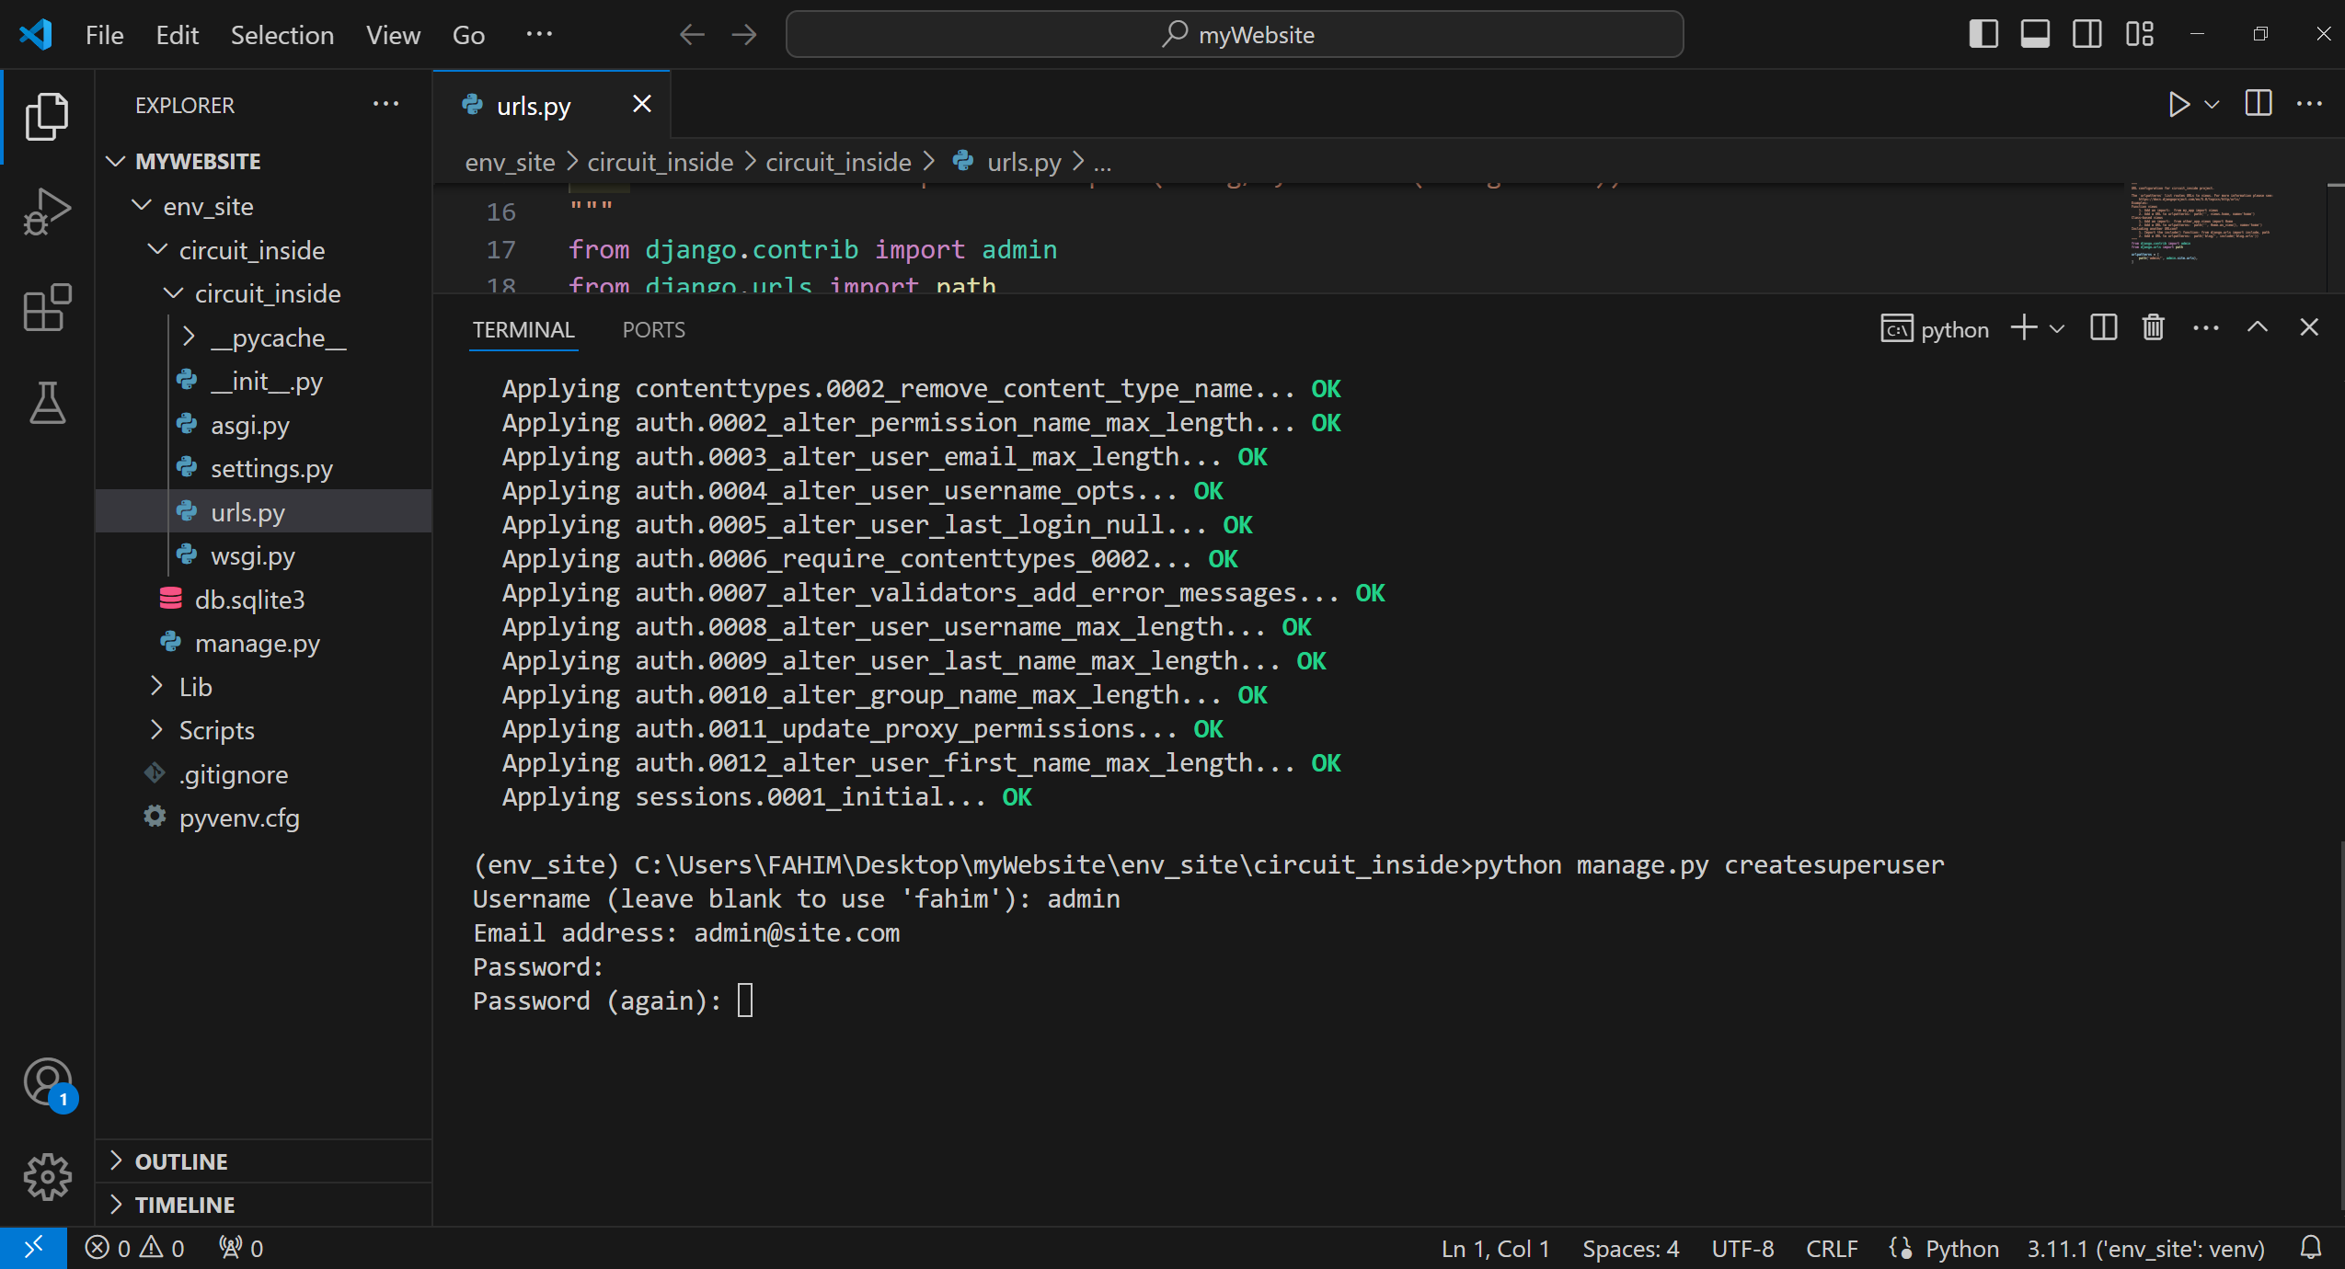2345x1269 pixels.
Task: Open the Edit menu
Action: coord(177,35)
